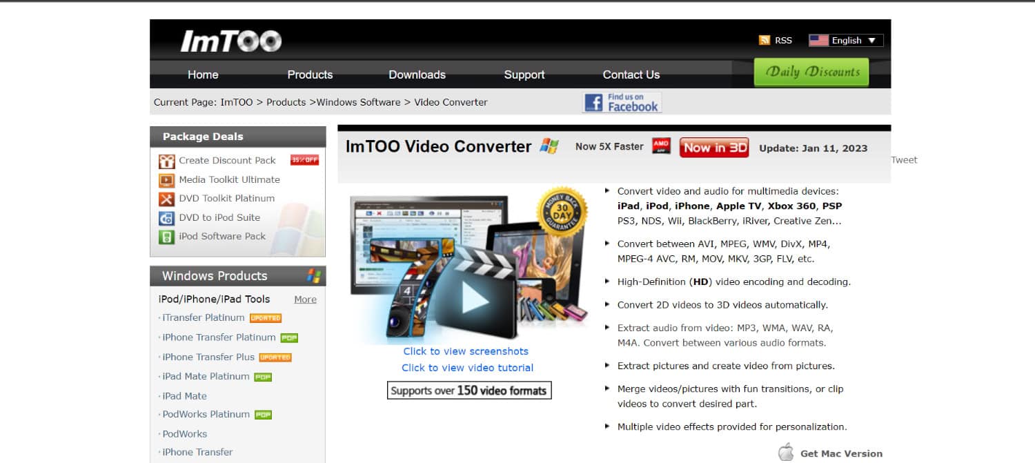Viewport: 1035px width, 463px height.
Task: Click the POP tag beside iPhone Transfer Platinum
Action: point(289,338)
